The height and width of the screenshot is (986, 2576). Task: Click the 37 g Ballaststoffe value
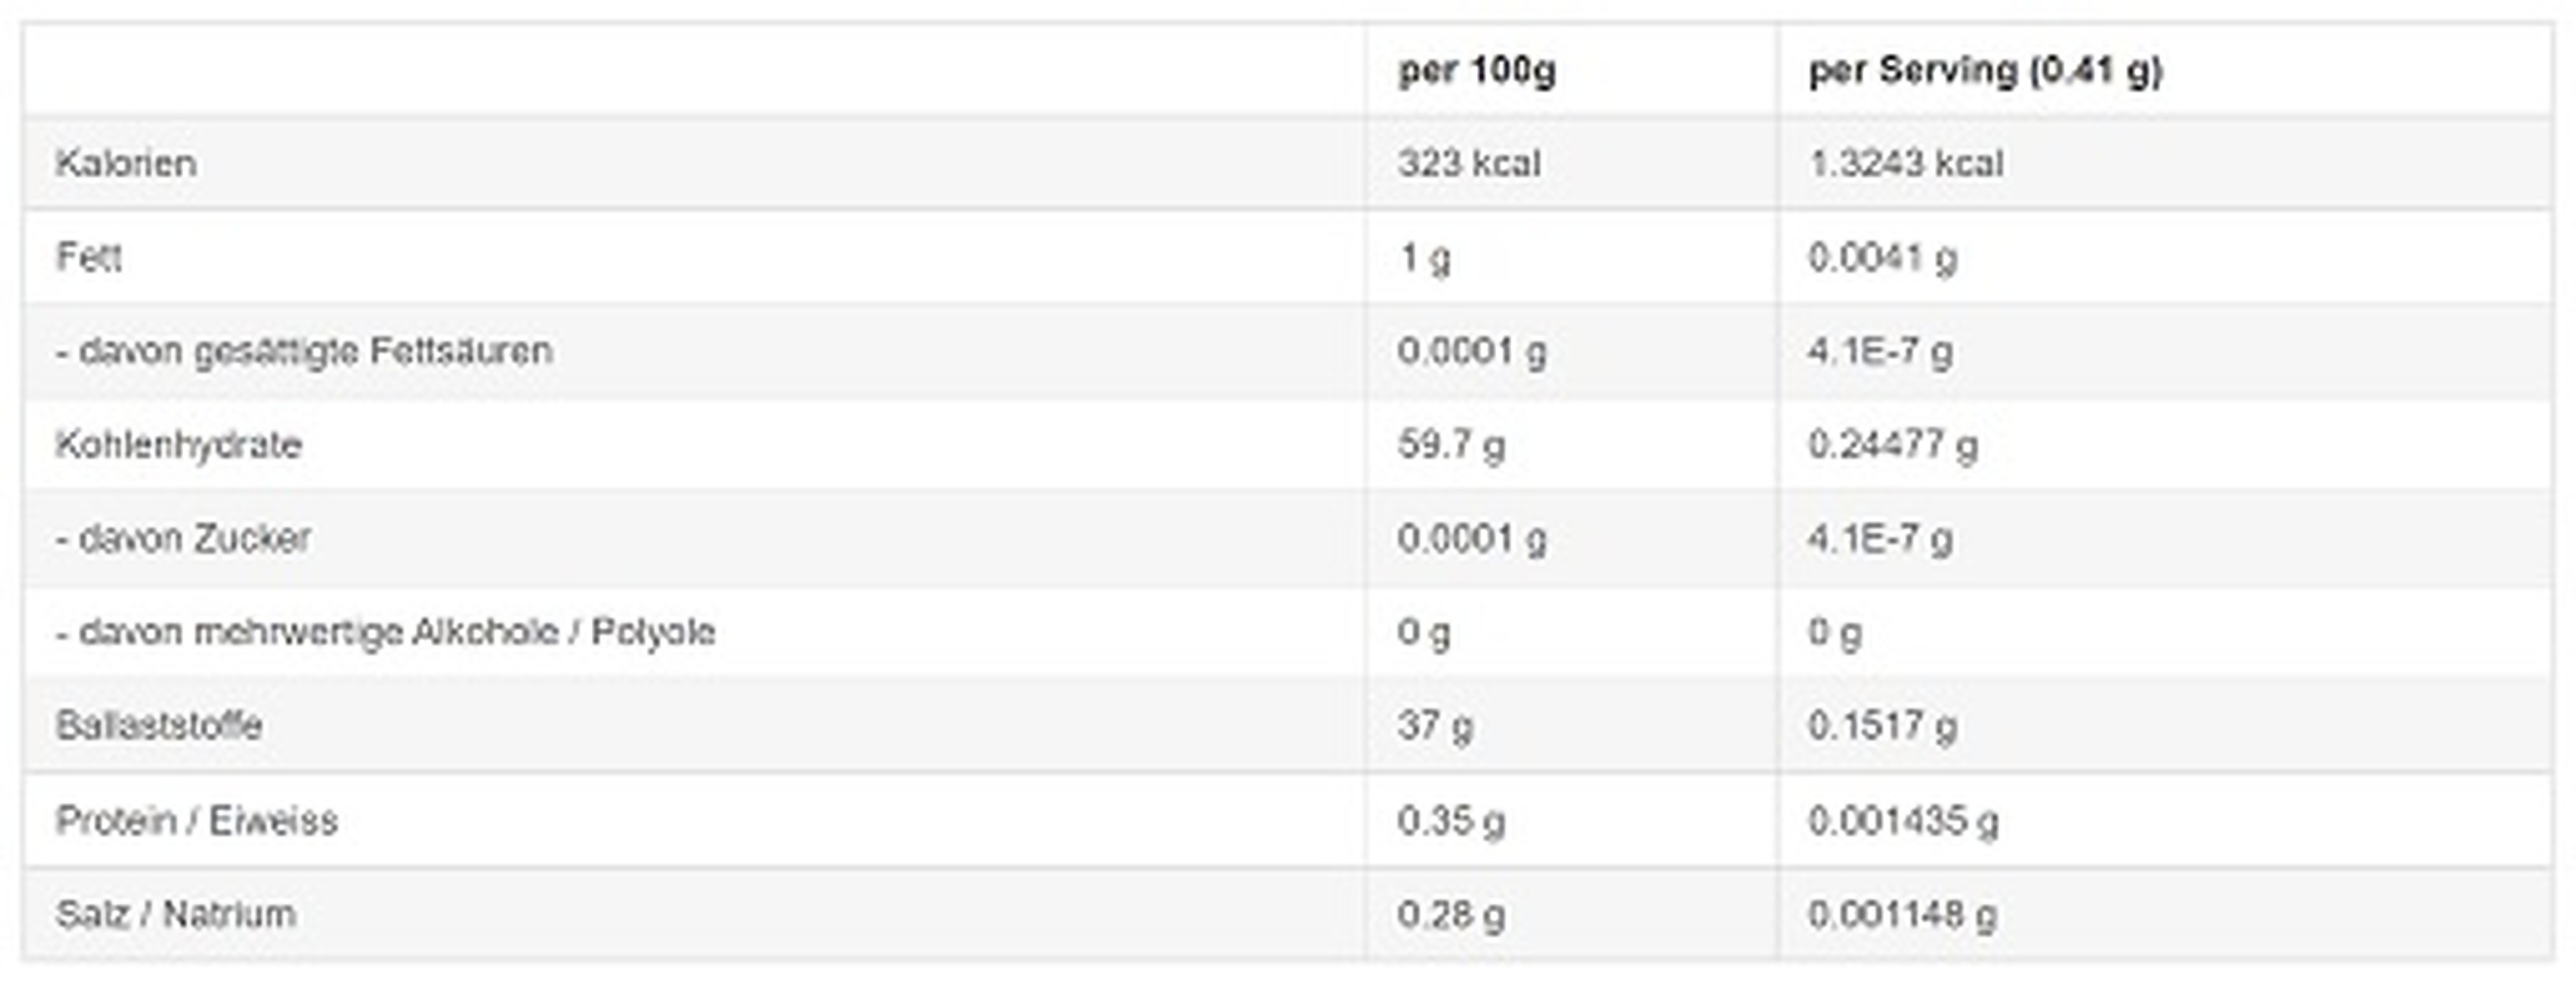tap(1434, 725)
